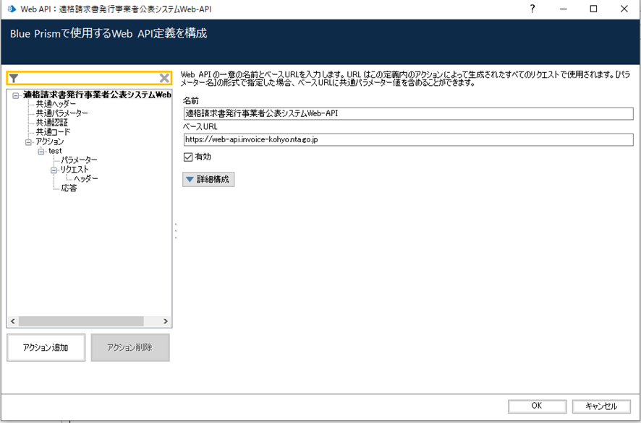Close the Web API window
The image size is (641, 423).
pyautogui.click(x=624, y=9)
